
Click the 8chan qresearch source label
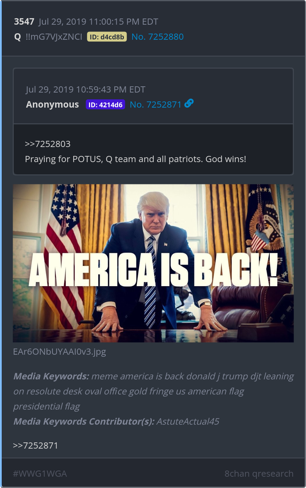tap(259, 474)
